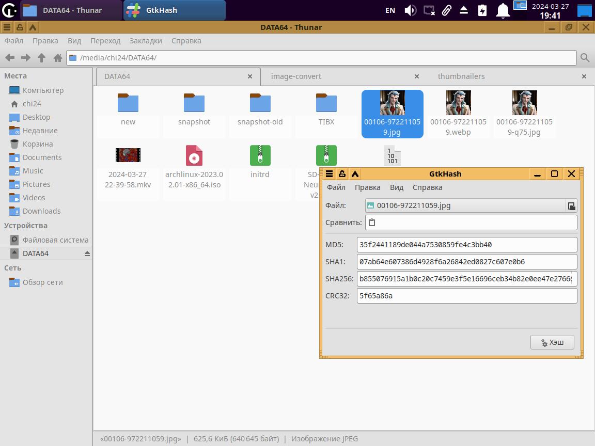The width and height of the screenshot is (595, 446).
Task: Open the notifications bell in system tray
Action: tap(503, 10)
